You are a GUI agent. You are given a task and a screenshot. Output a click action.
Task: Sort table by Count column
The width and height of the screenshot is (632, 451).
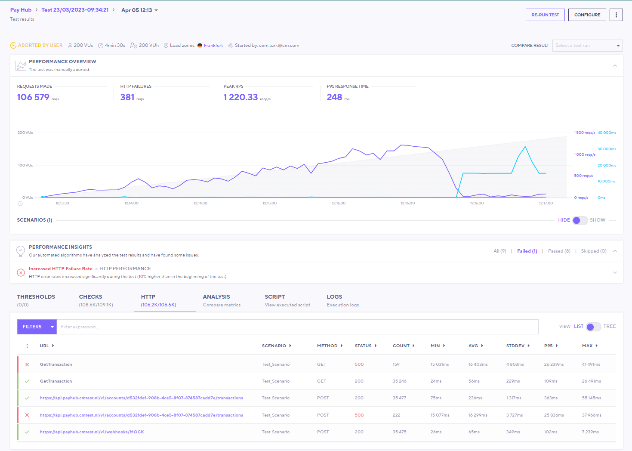404,346
